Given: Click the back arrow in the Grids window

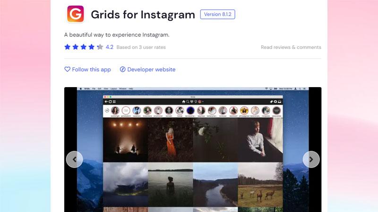Looking at the screenshot, I should pyautogui.click(x=106, y=101).
